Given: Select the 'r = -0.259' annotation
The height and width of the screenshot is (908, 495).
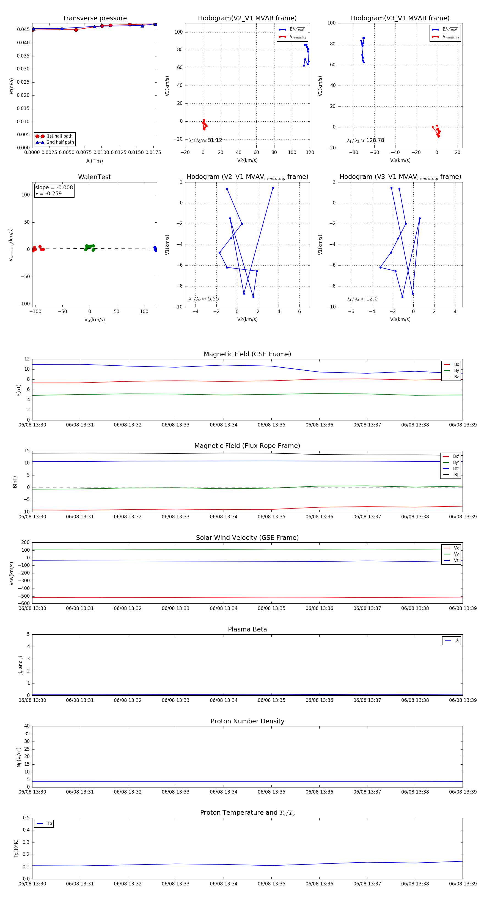Looking at the screenshot, I should tap(49, 193).
